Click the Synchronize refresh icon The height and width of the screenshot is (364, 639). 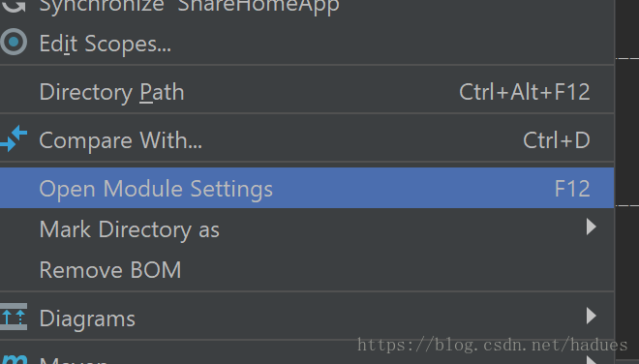pos(14,6)
